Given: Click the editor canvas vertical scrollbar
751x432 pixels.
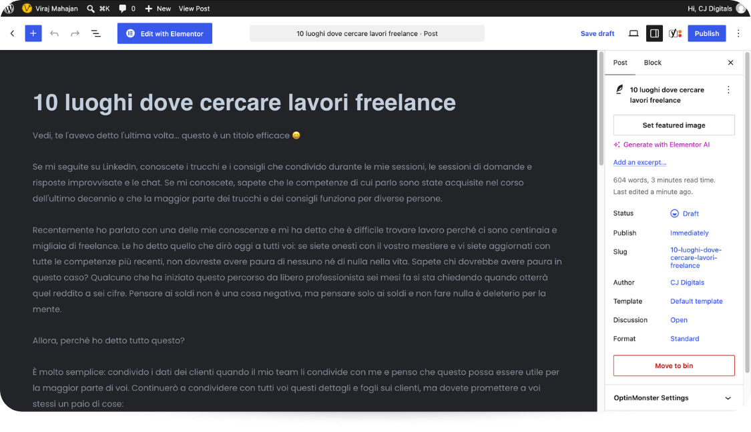Looking at the screenshot, I should click(601, 110).
